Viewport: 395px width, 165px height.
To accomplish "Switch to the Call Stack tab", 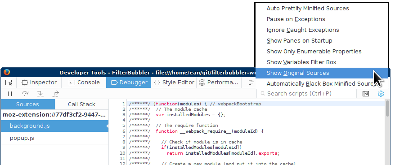I will (81, 104).
